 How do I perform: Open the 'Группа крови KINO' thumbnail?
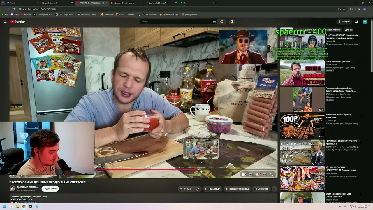302,152
